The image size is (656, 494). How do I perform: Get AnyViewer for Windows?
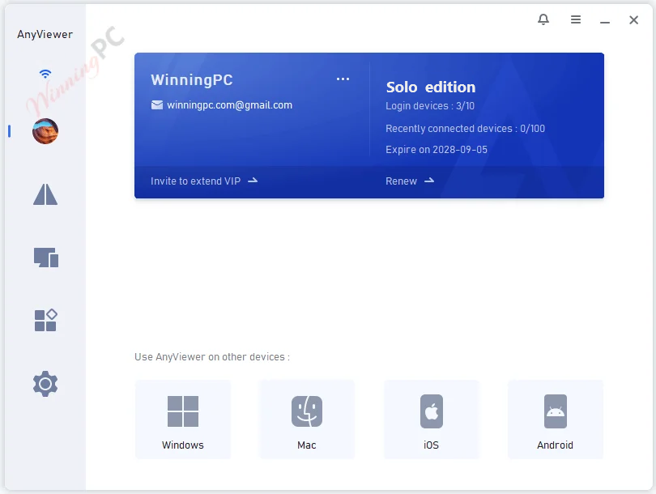183,419
